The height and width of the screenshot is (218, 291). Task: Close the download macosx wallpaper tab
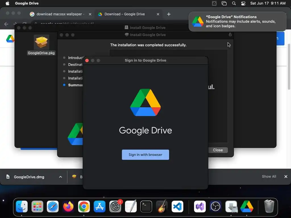90,14
